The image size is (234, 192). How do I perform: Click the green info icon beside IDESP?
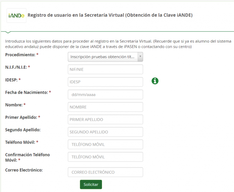(155, 81)
